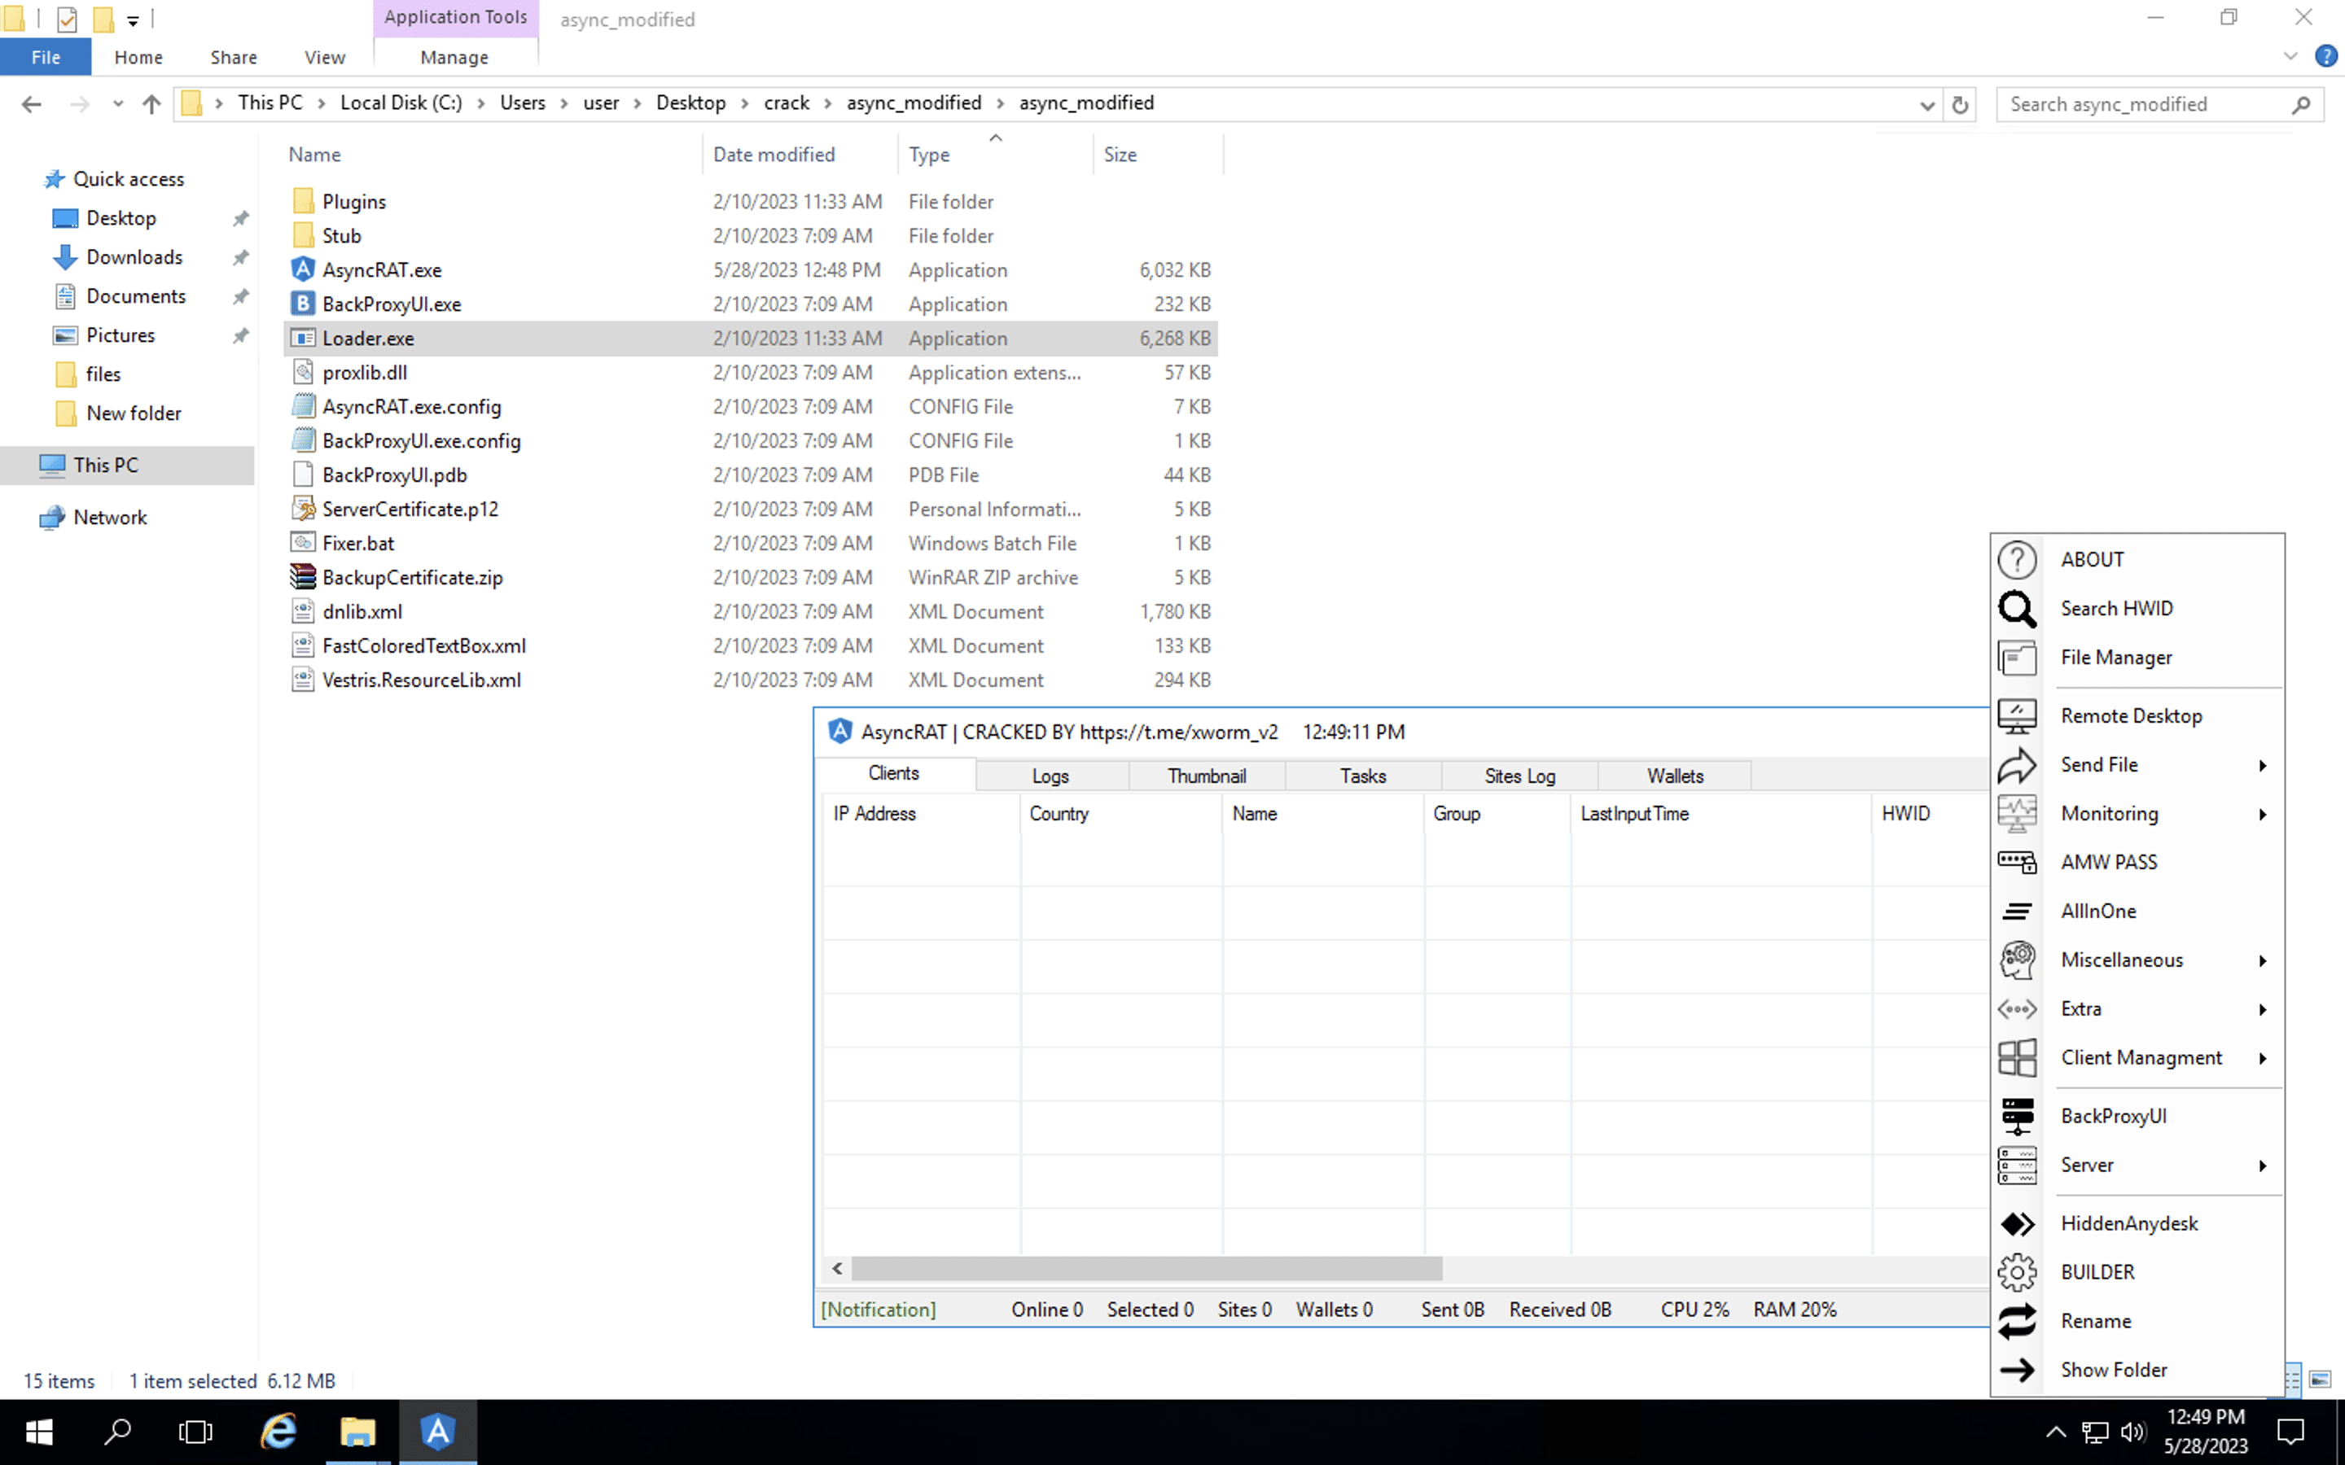The image size is (2345, 1465).
Task: Click the BackProxyUI server icon
Action: (x=2017, y=1116)
